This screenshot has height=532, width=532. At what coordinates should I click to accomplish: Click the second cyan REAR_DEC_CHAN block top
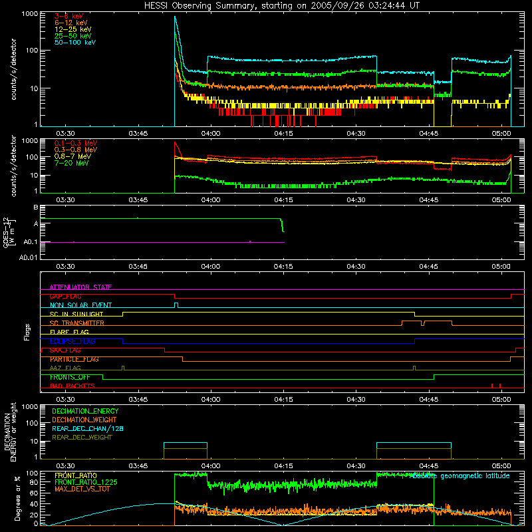click(x=414, y=443)
